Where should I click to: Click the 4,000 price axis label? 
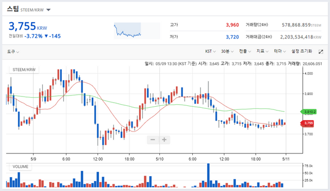click(309, 73)
